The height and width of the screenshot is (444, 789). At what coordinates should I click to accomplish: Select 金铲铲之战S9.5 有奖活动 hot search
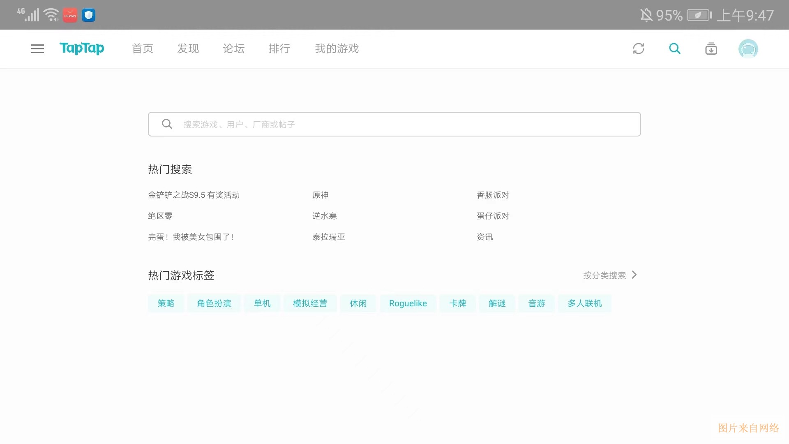point(194,195)
